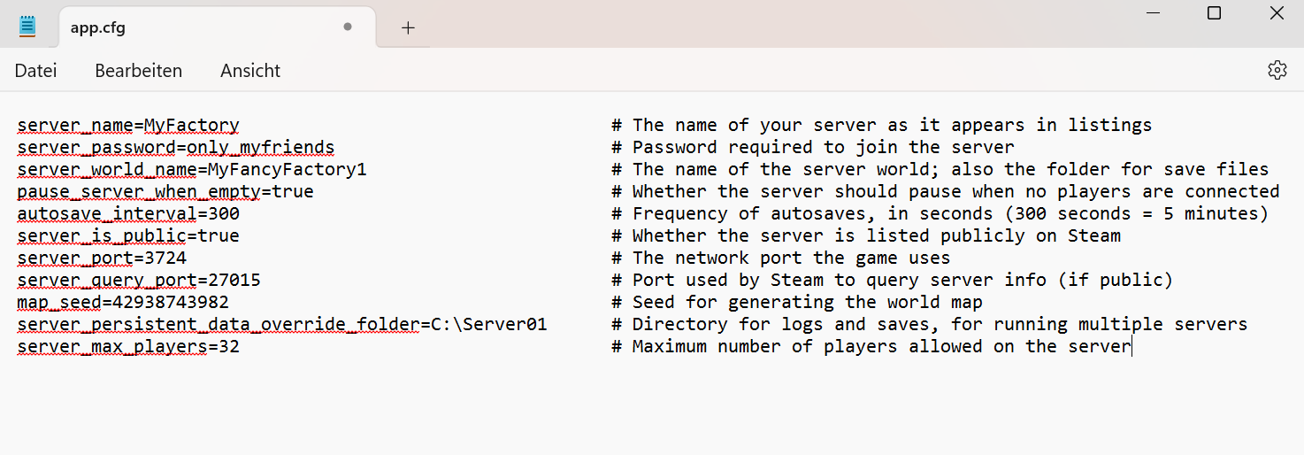Screen dimensions: 1304x455
Task: Minimize the Notepad window
Action: tap(1153, 13)
